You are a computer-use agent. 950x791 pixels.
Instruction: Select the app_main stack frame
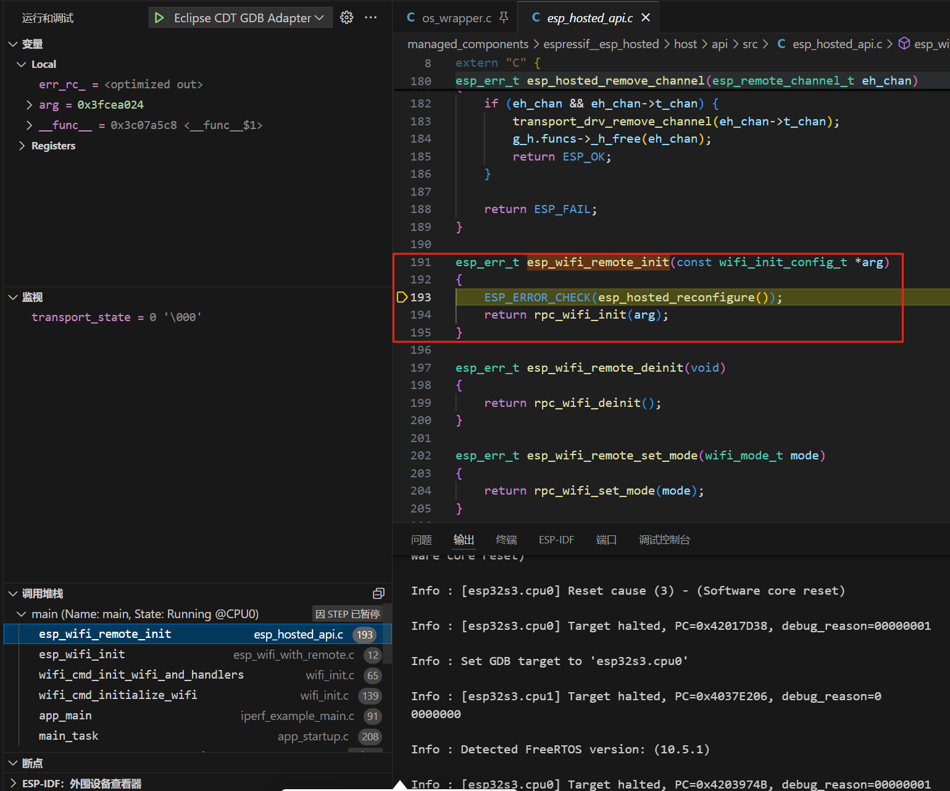click(65, 716)
